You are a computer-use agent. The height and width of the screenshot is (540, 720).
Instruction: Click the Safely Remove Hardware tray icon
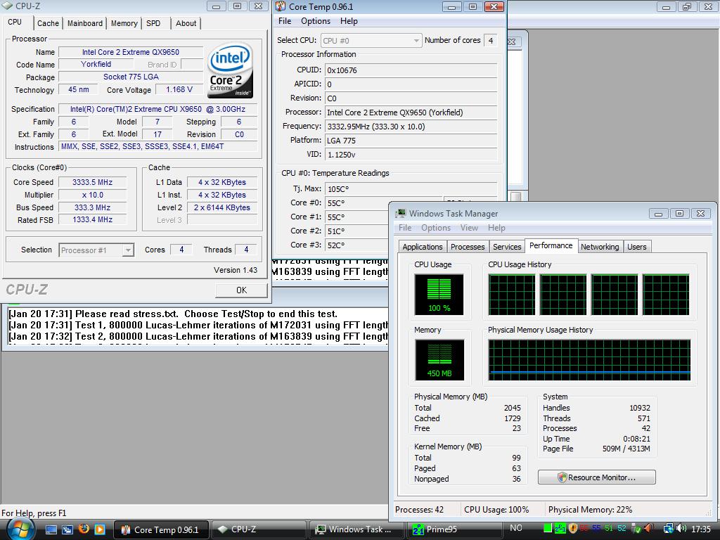pyautogui.click(x=636, y=528)
